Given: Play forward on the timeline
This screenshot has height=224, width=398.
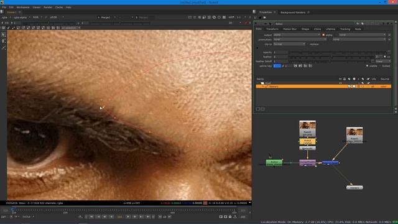Looking at the screenshot, I should (x=128, y=217).
